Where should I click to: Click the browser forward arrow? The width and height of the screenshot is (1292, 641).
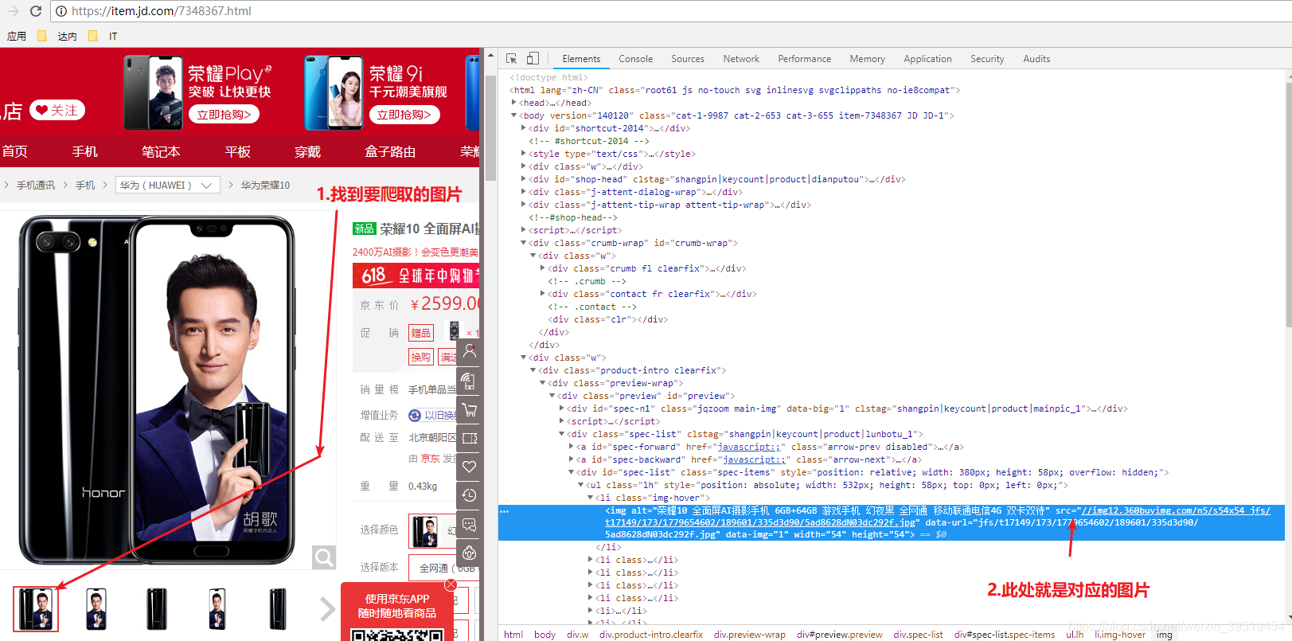click(13, 11)
